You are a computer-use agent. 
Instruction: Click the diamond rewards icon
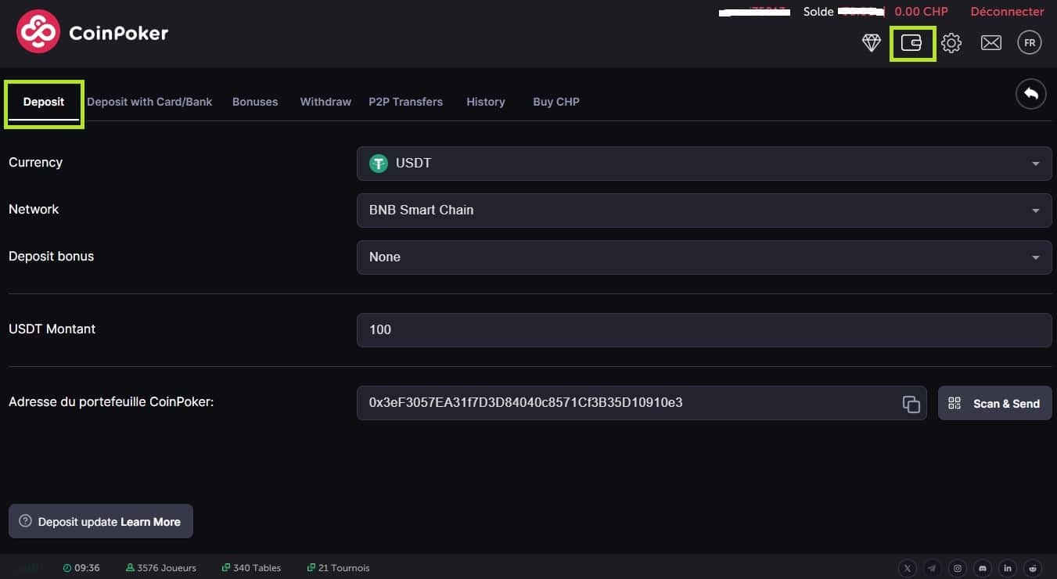click(x=872, y=43)
